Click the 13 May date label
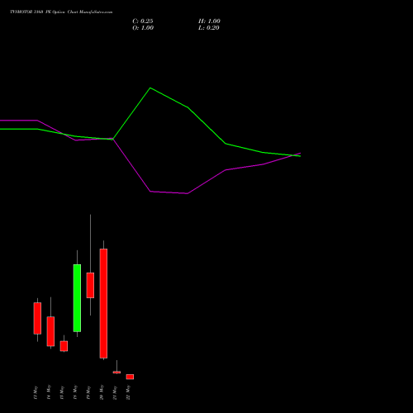 coord(36,392)
